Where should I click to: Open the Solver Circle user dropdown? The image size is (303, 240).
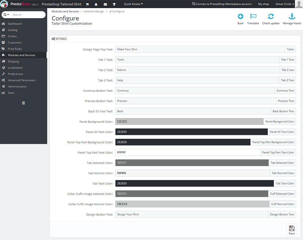pos(285,4)
